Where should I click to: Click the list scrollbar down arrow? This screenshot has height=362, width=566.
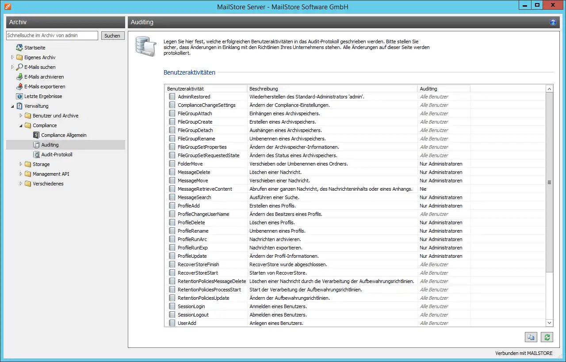pyautogui.click(x=550, y=323)
